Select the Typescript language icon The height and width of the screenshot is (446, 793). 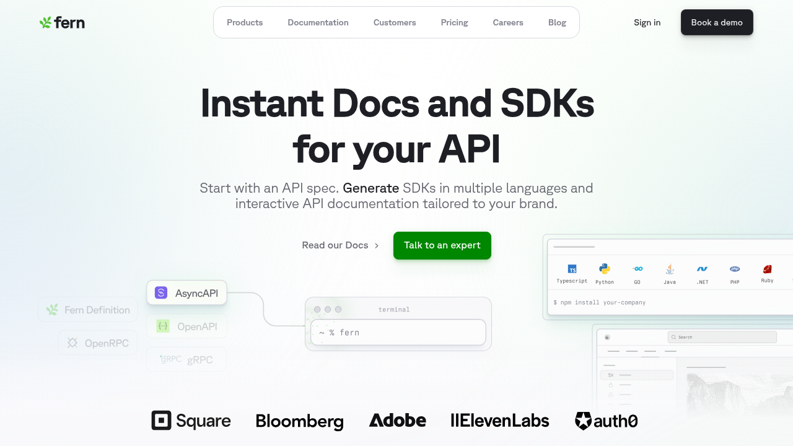[x=572, y=269]
